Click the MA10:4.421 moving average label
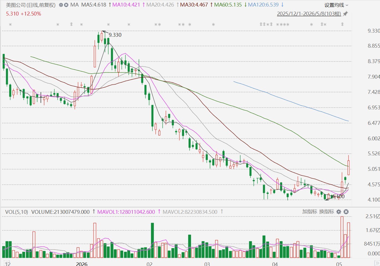 [126, 5]
